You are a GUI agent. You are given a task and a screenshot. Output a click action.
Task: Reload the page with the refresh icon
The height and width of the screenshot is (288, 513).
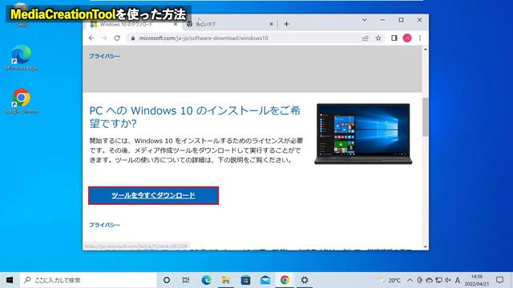(x=117, y=38)
